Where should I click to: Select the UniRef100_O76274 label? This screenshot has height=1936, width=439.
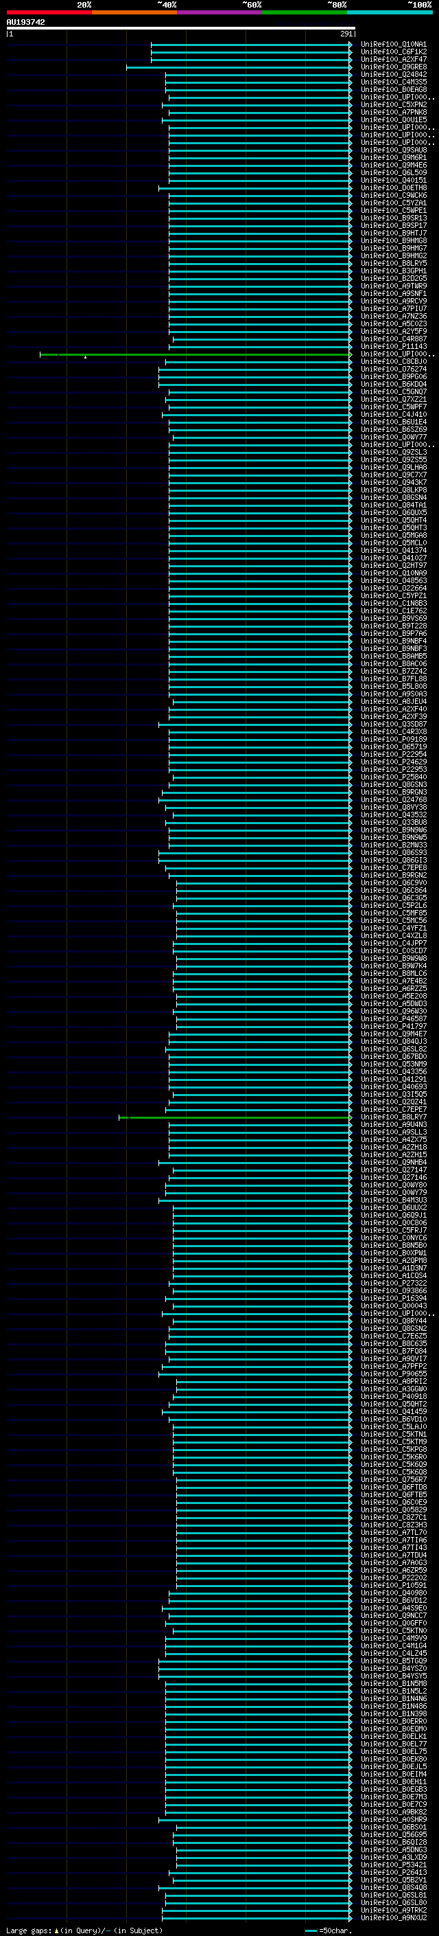tap(393, 369)
